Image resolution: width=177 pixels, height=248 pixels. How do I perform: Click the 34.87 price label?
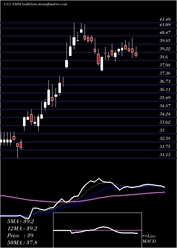pos(165,106)
